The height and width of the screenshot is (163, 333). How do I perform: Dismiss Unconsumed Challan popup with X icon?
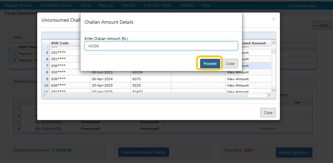(x=273, y=19)
